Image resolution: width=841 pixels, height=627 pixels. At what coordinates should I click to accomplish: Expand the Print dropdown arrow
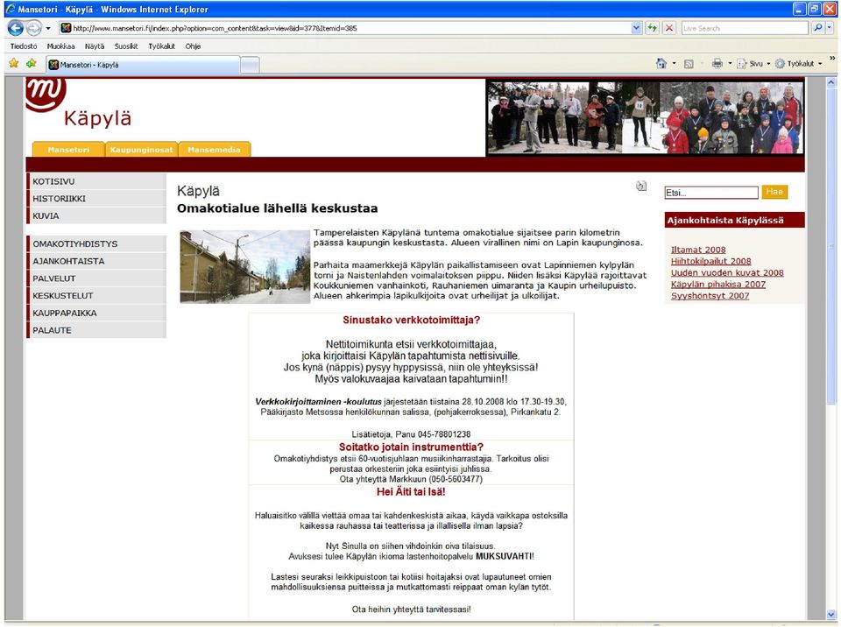pos(730,64)
